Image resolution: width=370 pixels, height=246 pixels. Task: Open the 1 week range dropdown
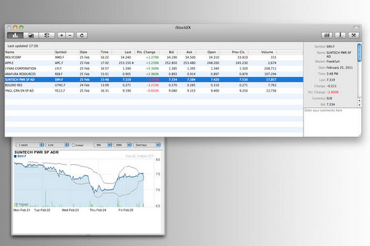click(29, 145)
